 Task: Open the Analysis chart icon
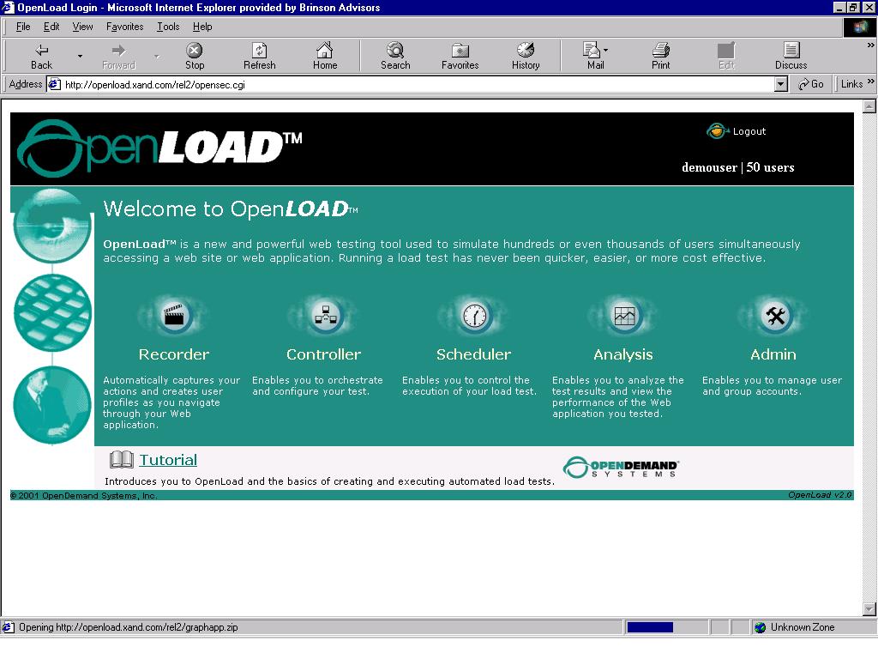624,316
